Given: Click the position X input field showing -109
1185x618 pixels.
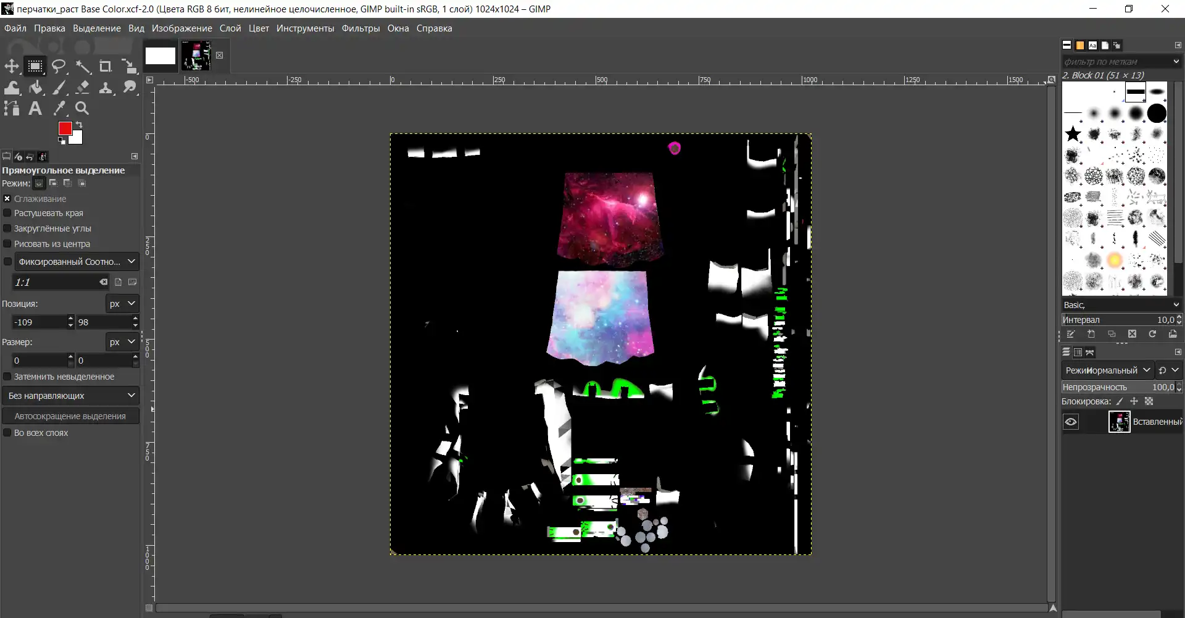Looking at the screenshot, I should coord(38,322).
